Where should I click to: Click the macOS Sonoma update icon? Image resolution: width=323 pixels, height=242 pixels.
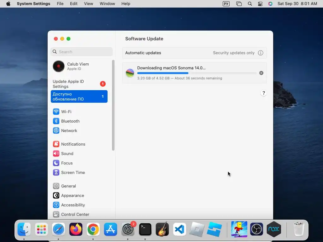pos(130,73)
